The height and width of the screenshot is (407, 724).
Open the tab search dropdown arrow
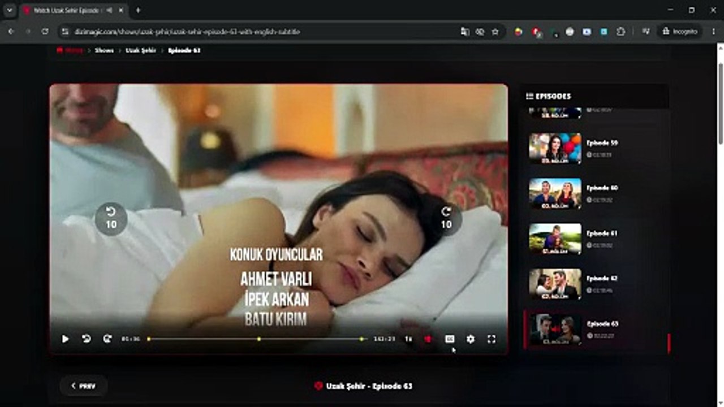tap(10, 10)
